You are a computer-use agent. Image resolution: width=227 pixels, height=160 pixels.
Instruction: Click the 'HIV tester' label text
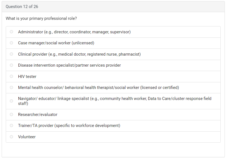pos(27,77)
